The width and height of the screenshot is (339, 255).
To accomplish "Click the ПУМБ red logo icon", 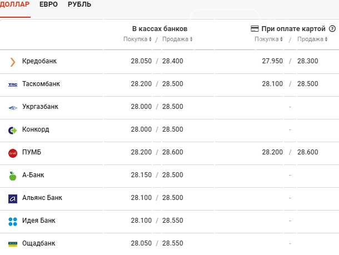I will 13,153.
